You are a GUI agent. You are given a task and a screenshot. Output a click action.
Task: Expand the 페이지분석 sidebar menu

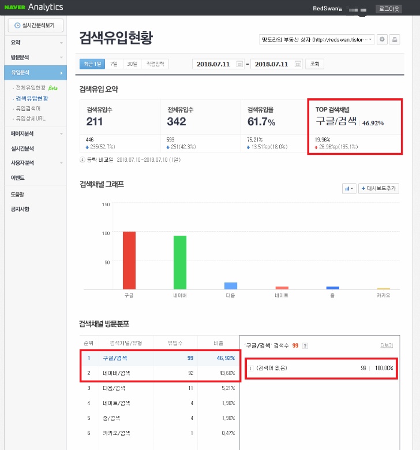pos(36,134)
